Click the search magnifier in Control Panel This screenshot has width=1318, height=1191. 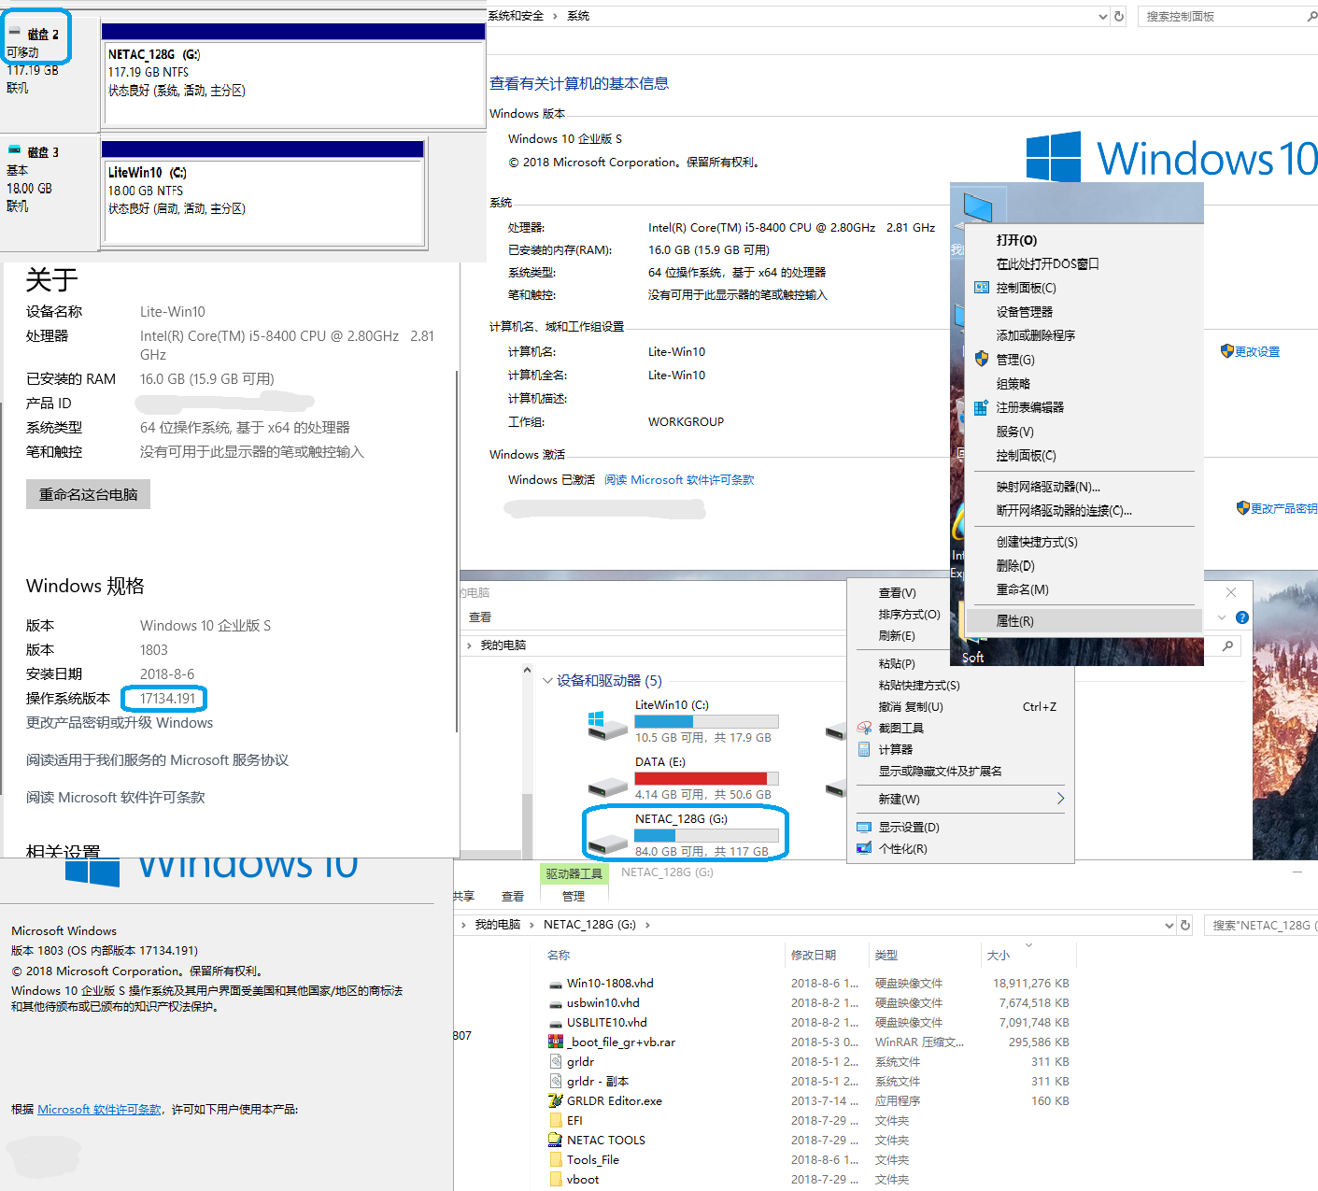1311,16
